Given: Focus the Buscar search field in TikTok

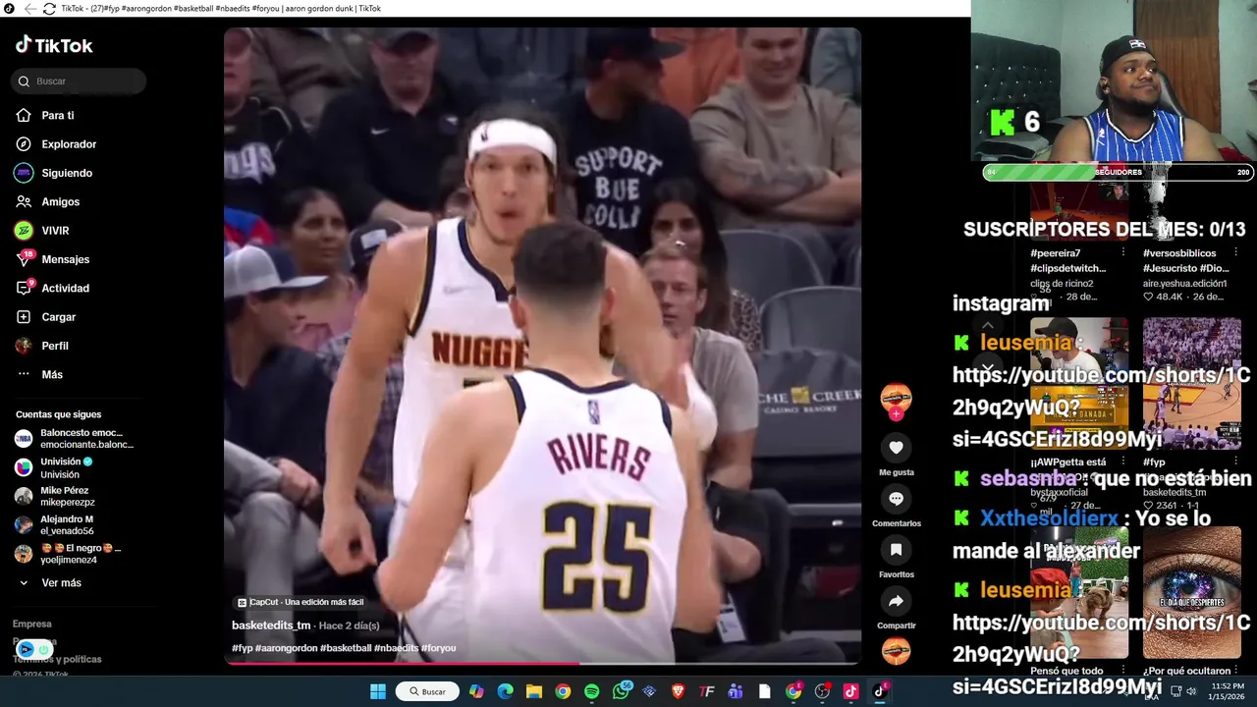Looking at the screenshot, I should (x=79, y=82).
